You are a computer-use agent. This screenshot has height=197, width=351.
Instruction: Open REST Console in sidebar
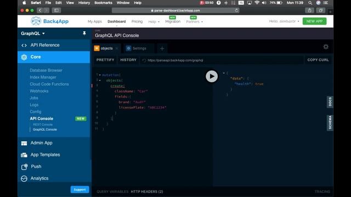pos(43,125)
